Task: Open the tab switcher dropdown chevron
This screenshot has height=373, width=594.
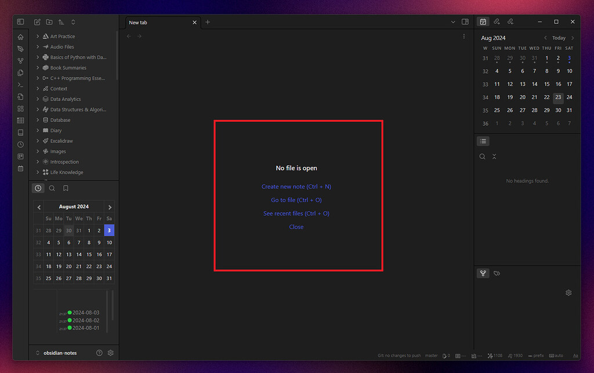Action: click(x=452, y=21)
